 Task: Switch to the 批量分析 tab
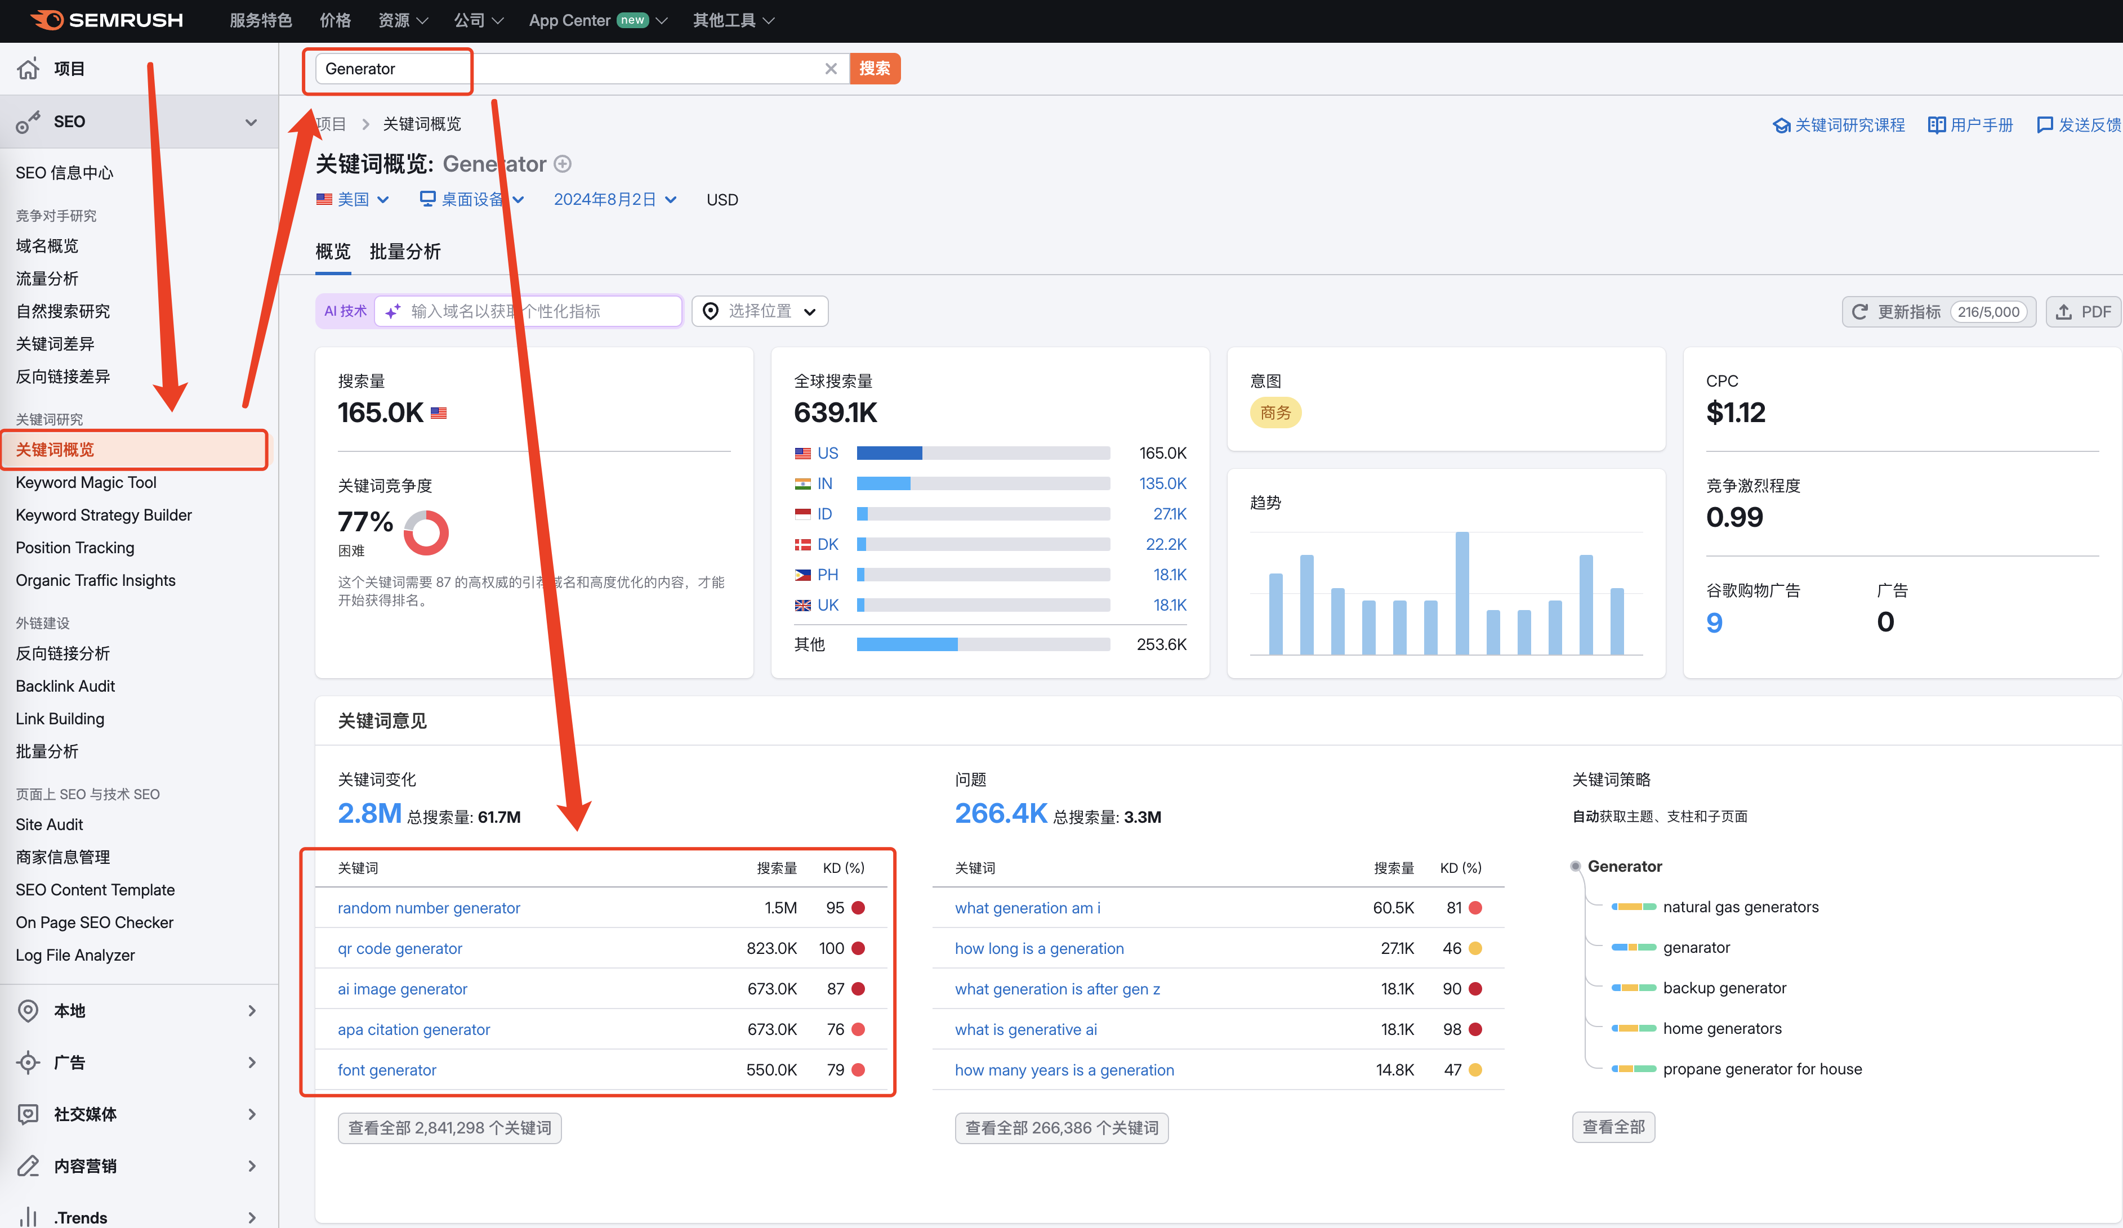405,252
